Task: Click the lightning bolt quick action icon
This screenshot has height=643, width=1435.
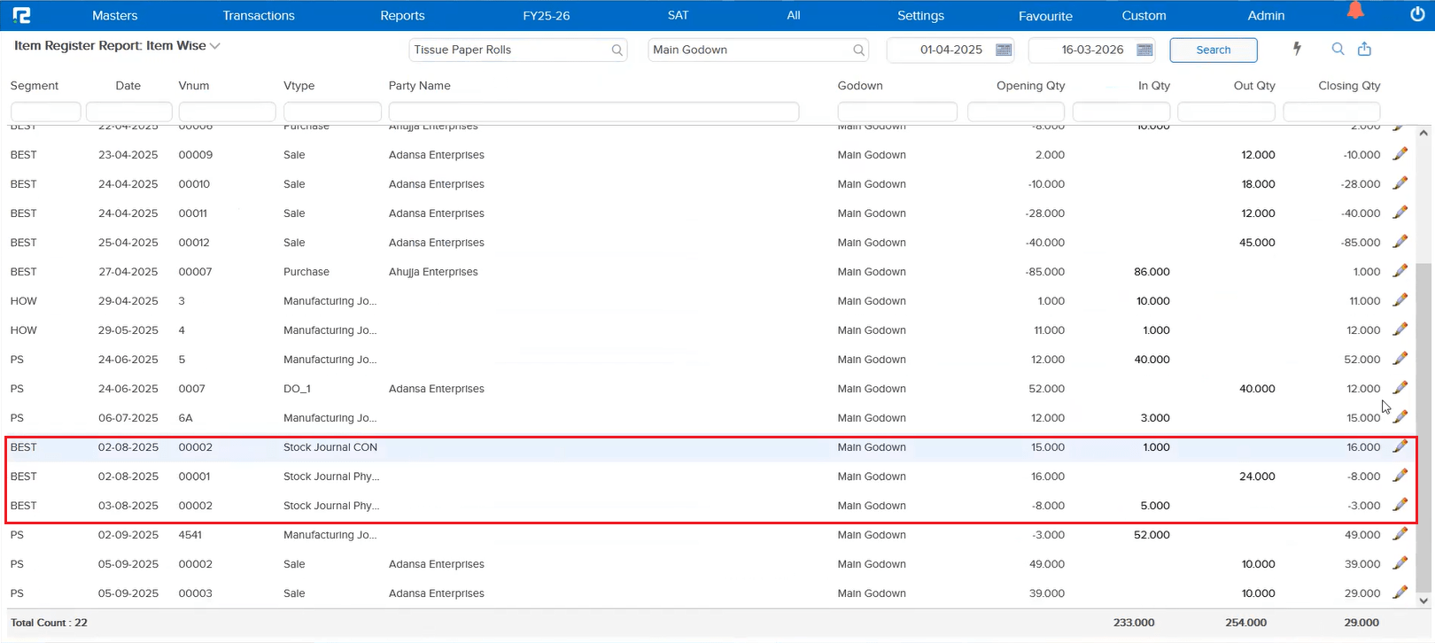Action: [x=1297, y=49]
